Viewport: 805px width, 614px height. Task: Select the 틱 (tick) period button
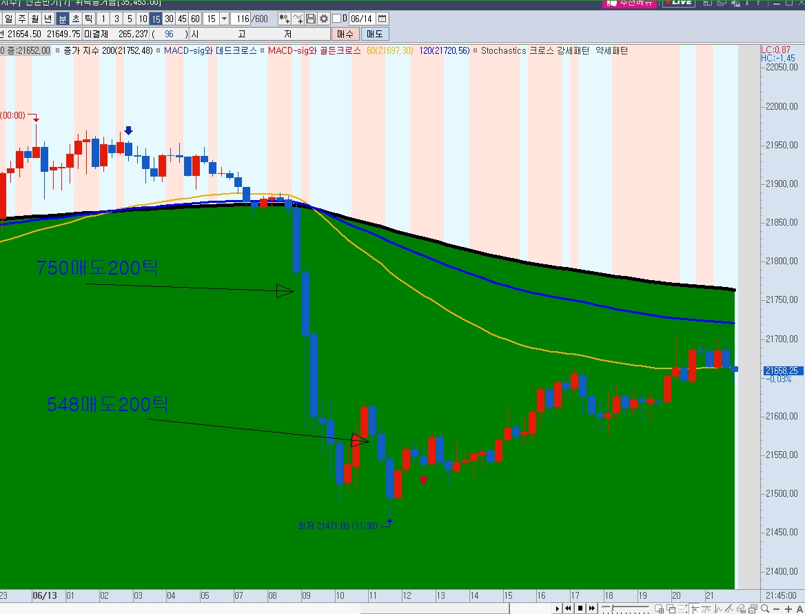(x=88, y=19)
